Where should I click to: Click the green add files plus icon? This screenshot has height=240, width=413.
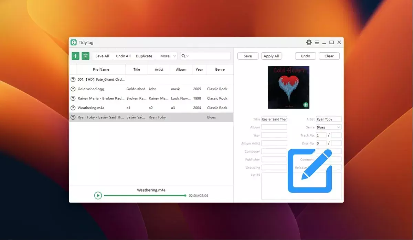click(75, 56)
